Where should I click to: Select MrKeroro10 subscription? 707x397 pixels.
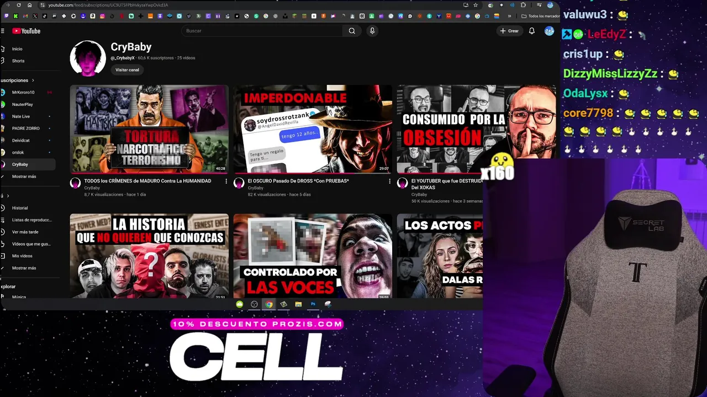[x=23, y=93]
